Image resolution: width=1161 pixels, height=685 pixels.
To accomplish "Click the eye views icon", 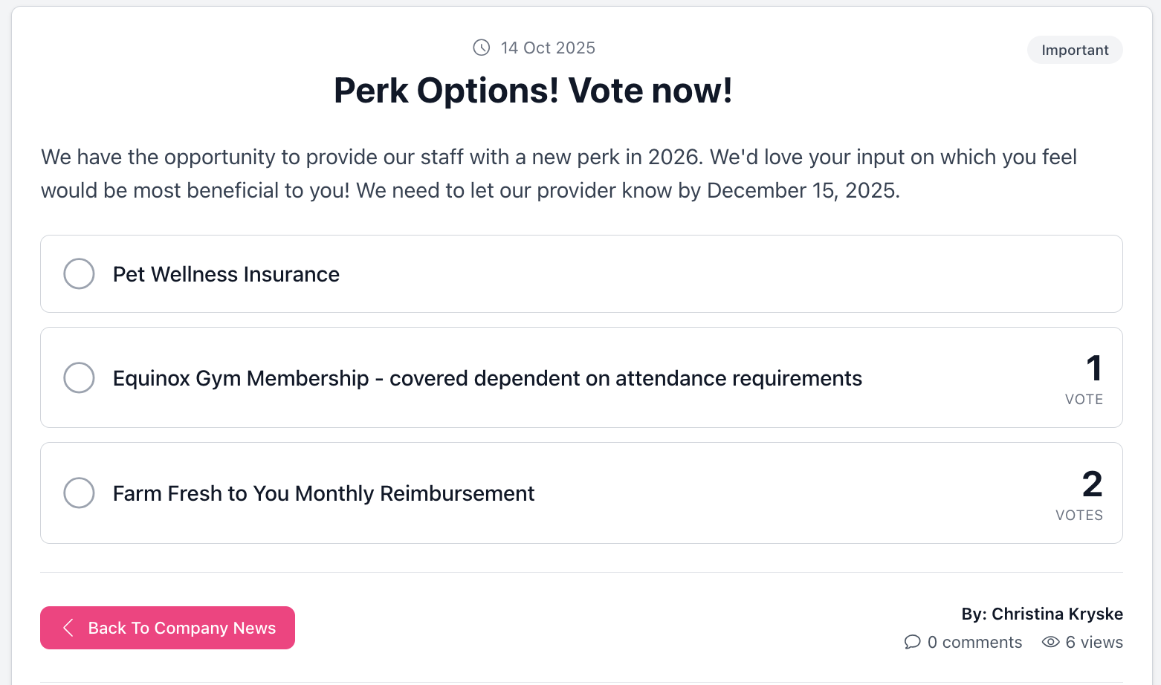I will pyautogui.click(x=1050, y=642).
